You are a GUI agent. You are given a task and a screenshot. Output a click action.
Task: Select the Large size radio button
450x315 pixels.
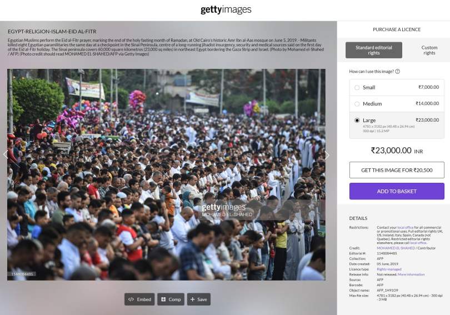pos(357,121)
